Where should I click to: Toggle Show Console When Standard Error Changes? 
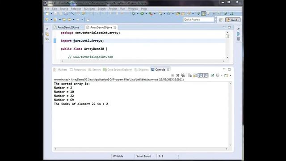coord(206,75)
